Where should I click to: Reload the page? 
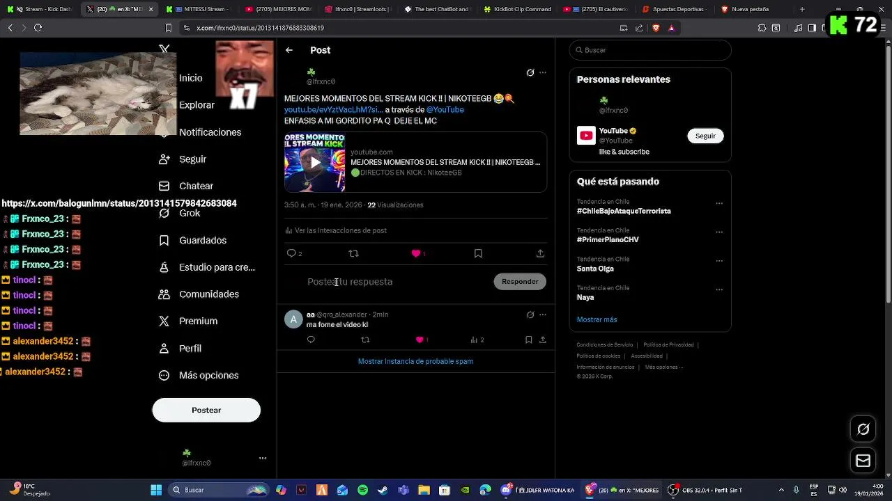pyautogui.click(x=38, y=28)
